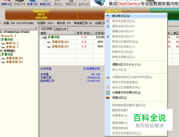Click the 关闭正在恢复的分区(C) menu entry
Image resolution: width=179 pixels, height=137 pixels.
126,133
